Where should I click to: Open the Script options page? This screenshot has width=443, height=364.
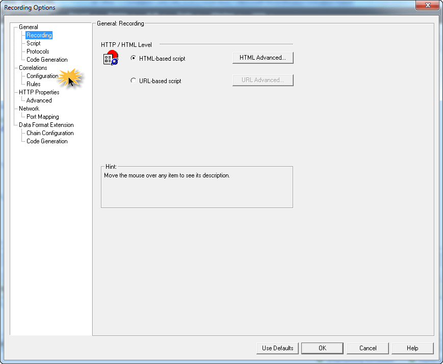(34, 43)
